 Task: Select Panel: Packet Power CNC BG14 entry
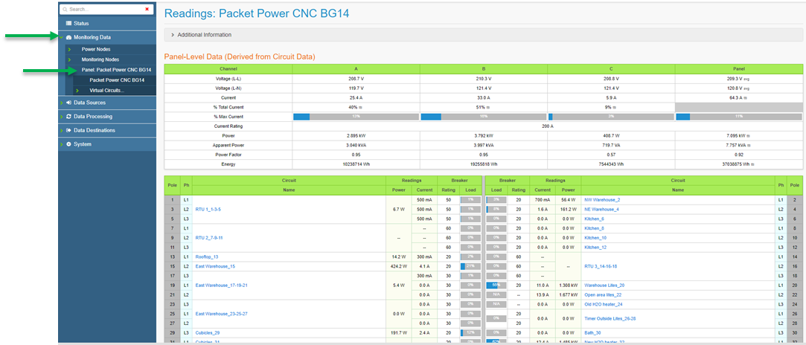(116, 70)
